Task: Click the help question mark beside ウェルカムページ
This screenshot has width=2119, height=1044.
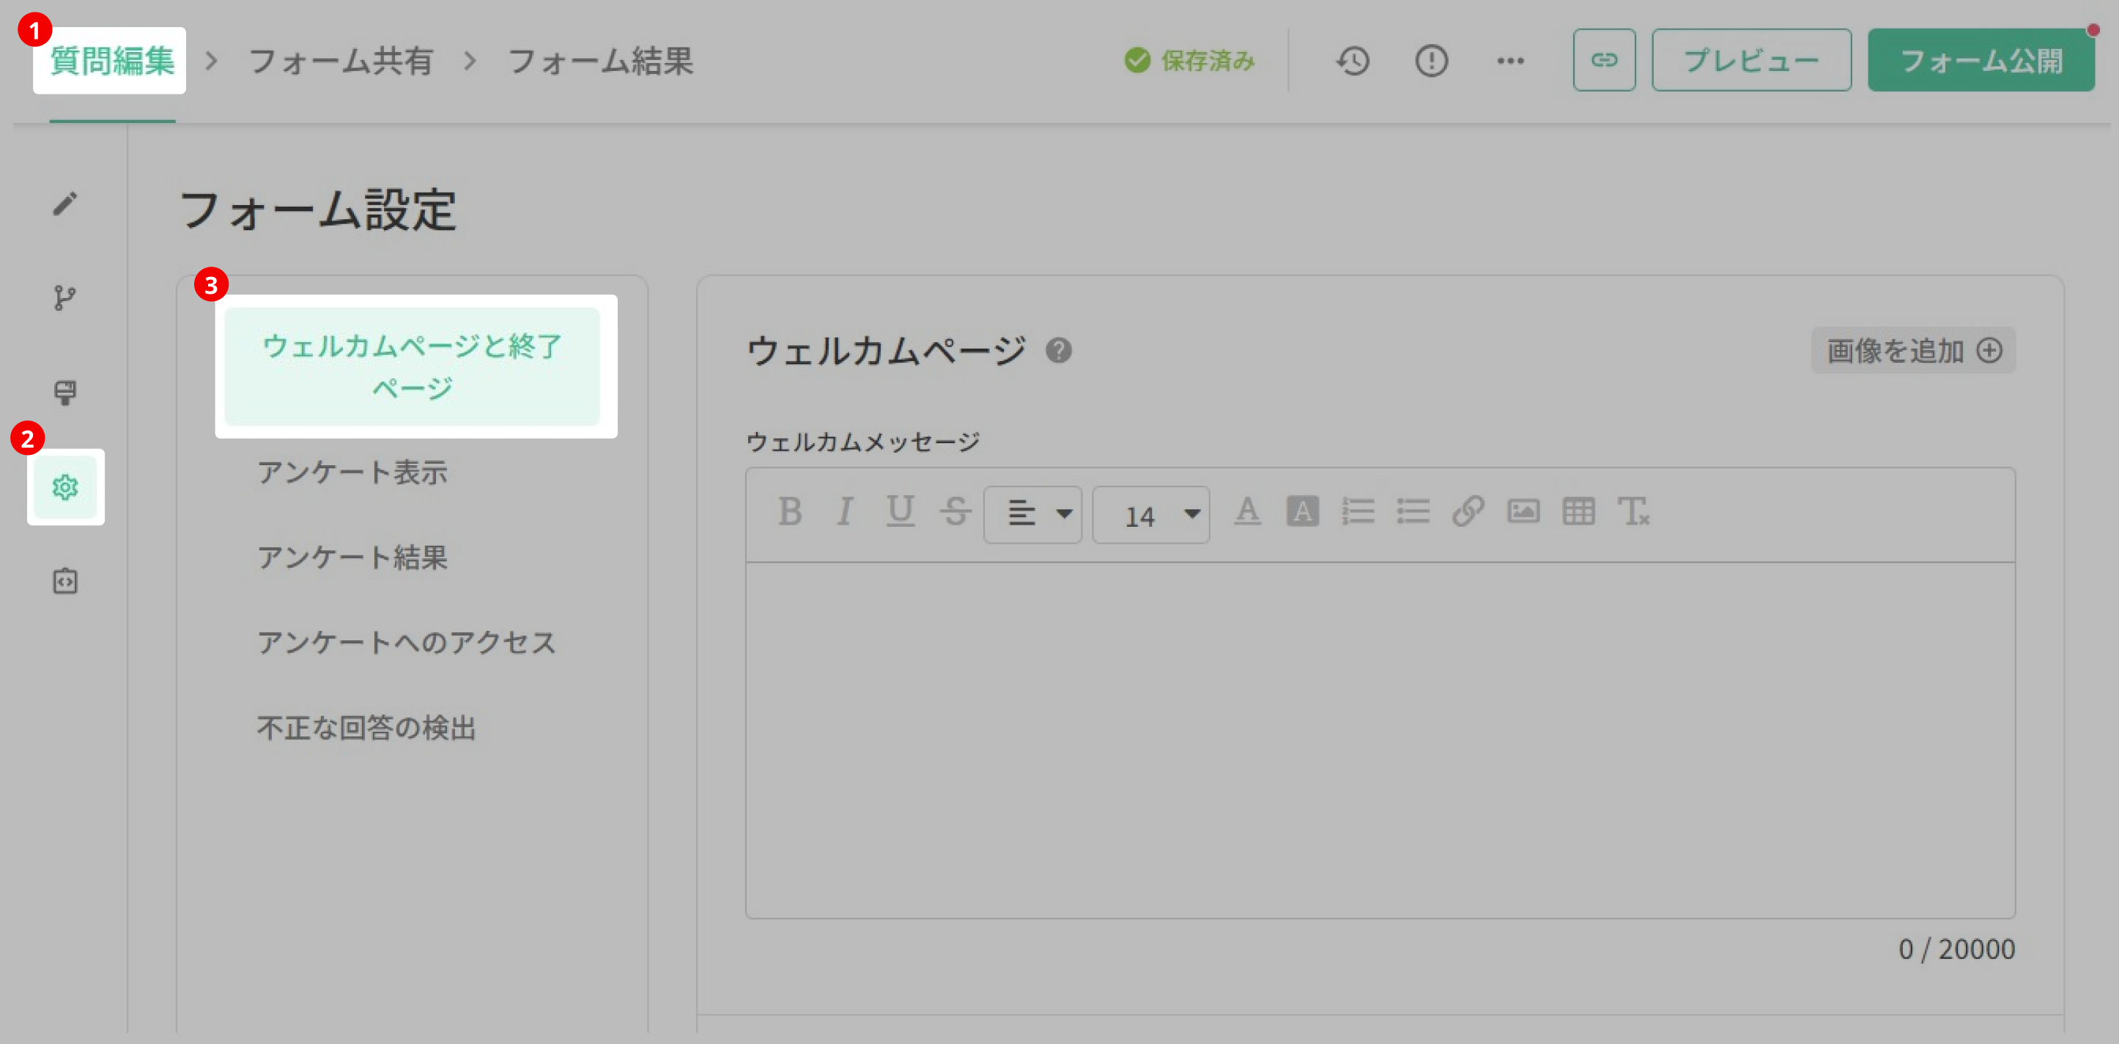Action: 1059,350
